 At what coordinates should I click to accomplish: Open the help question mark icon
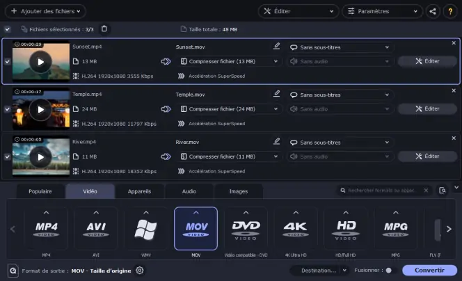coord(450,12)
